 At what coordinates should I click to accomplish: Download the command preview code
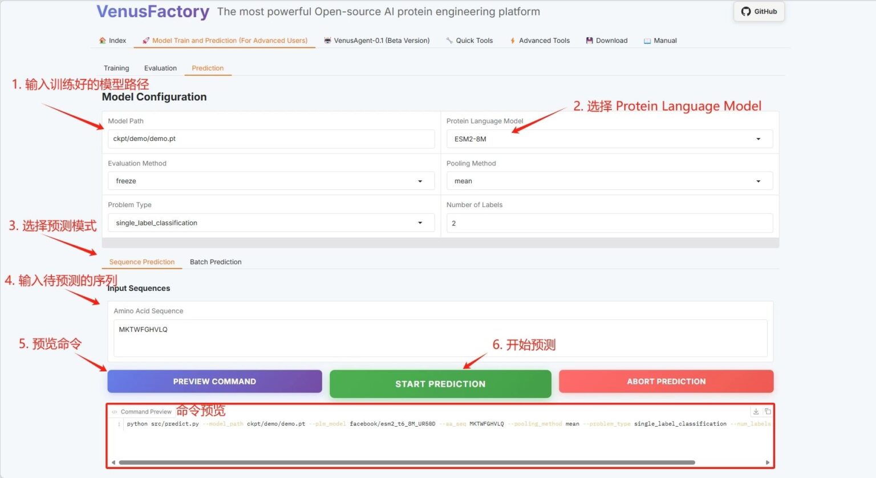[756, 411]
